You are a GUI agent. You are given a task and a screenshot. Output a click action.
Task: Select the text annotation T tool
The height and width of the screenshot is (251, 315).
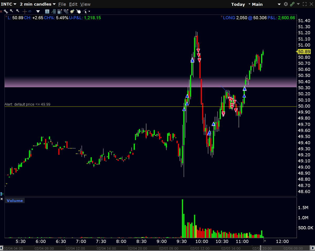pos(47,12)
